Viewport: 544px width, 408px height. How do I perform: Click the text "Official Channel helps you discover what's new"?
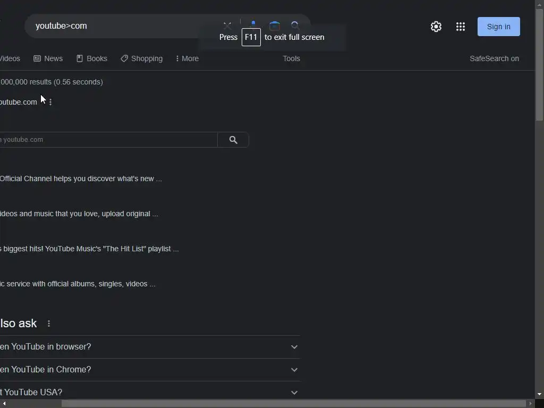pos(76,178)
